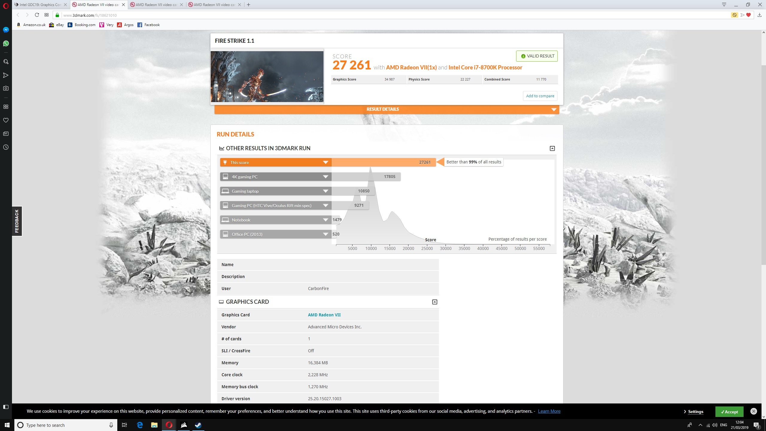Click the address bar URL field
This screenshot has height=431, width=766.
pyautogui.click(x=389, y=15)
